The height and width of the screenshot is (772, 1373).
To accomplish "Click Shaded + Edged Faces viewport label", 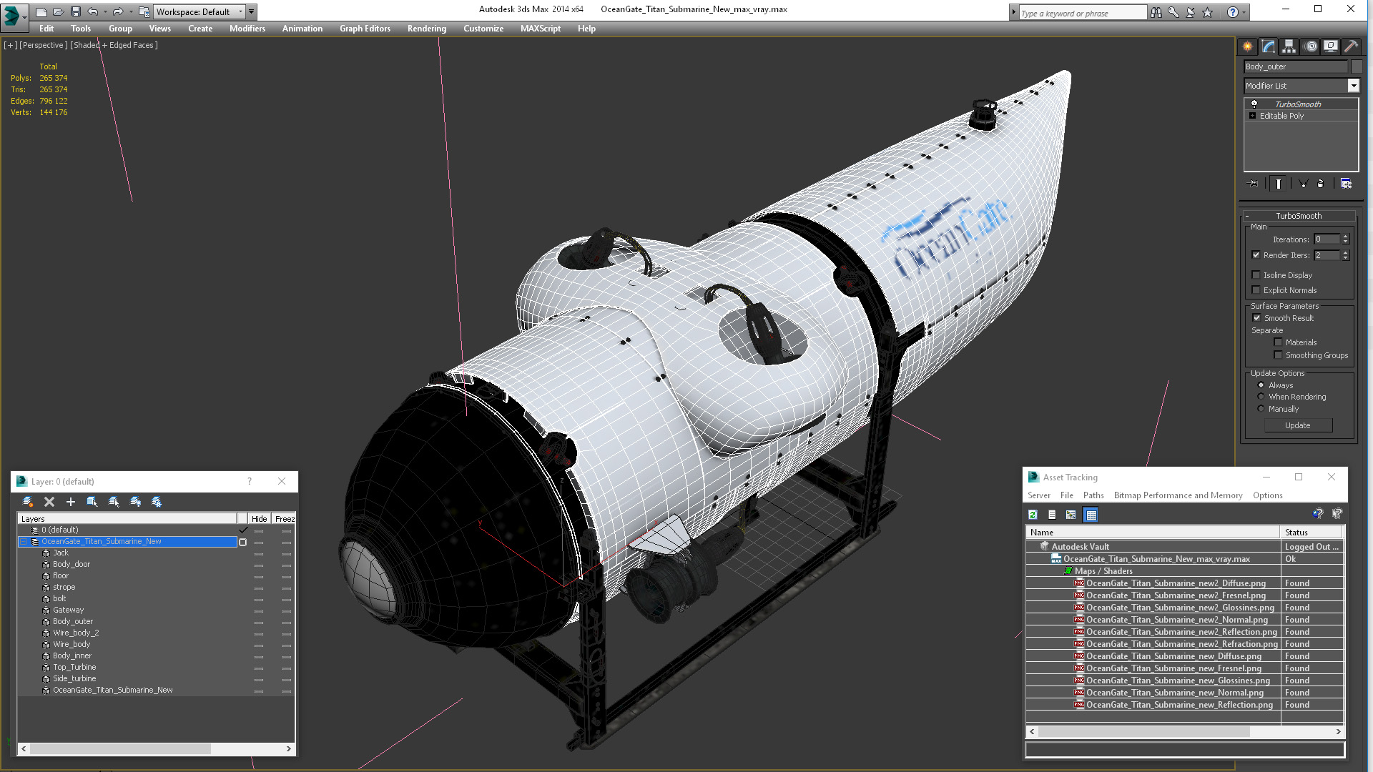I will 114,45.
